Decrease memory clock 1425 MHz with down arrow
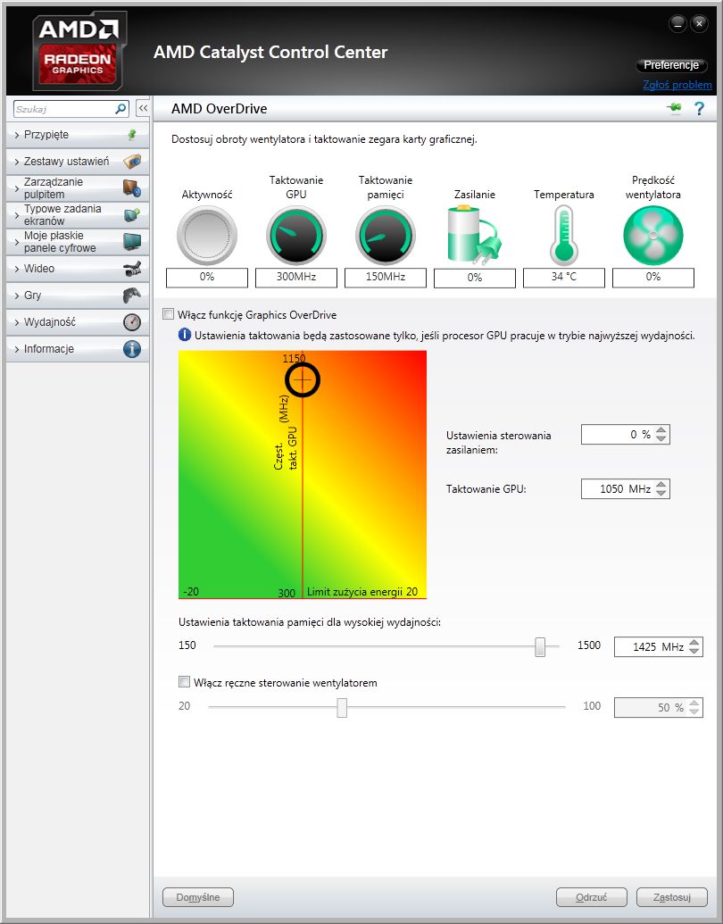The height and width of the screenshot is (924, 723). pos(694,651)
